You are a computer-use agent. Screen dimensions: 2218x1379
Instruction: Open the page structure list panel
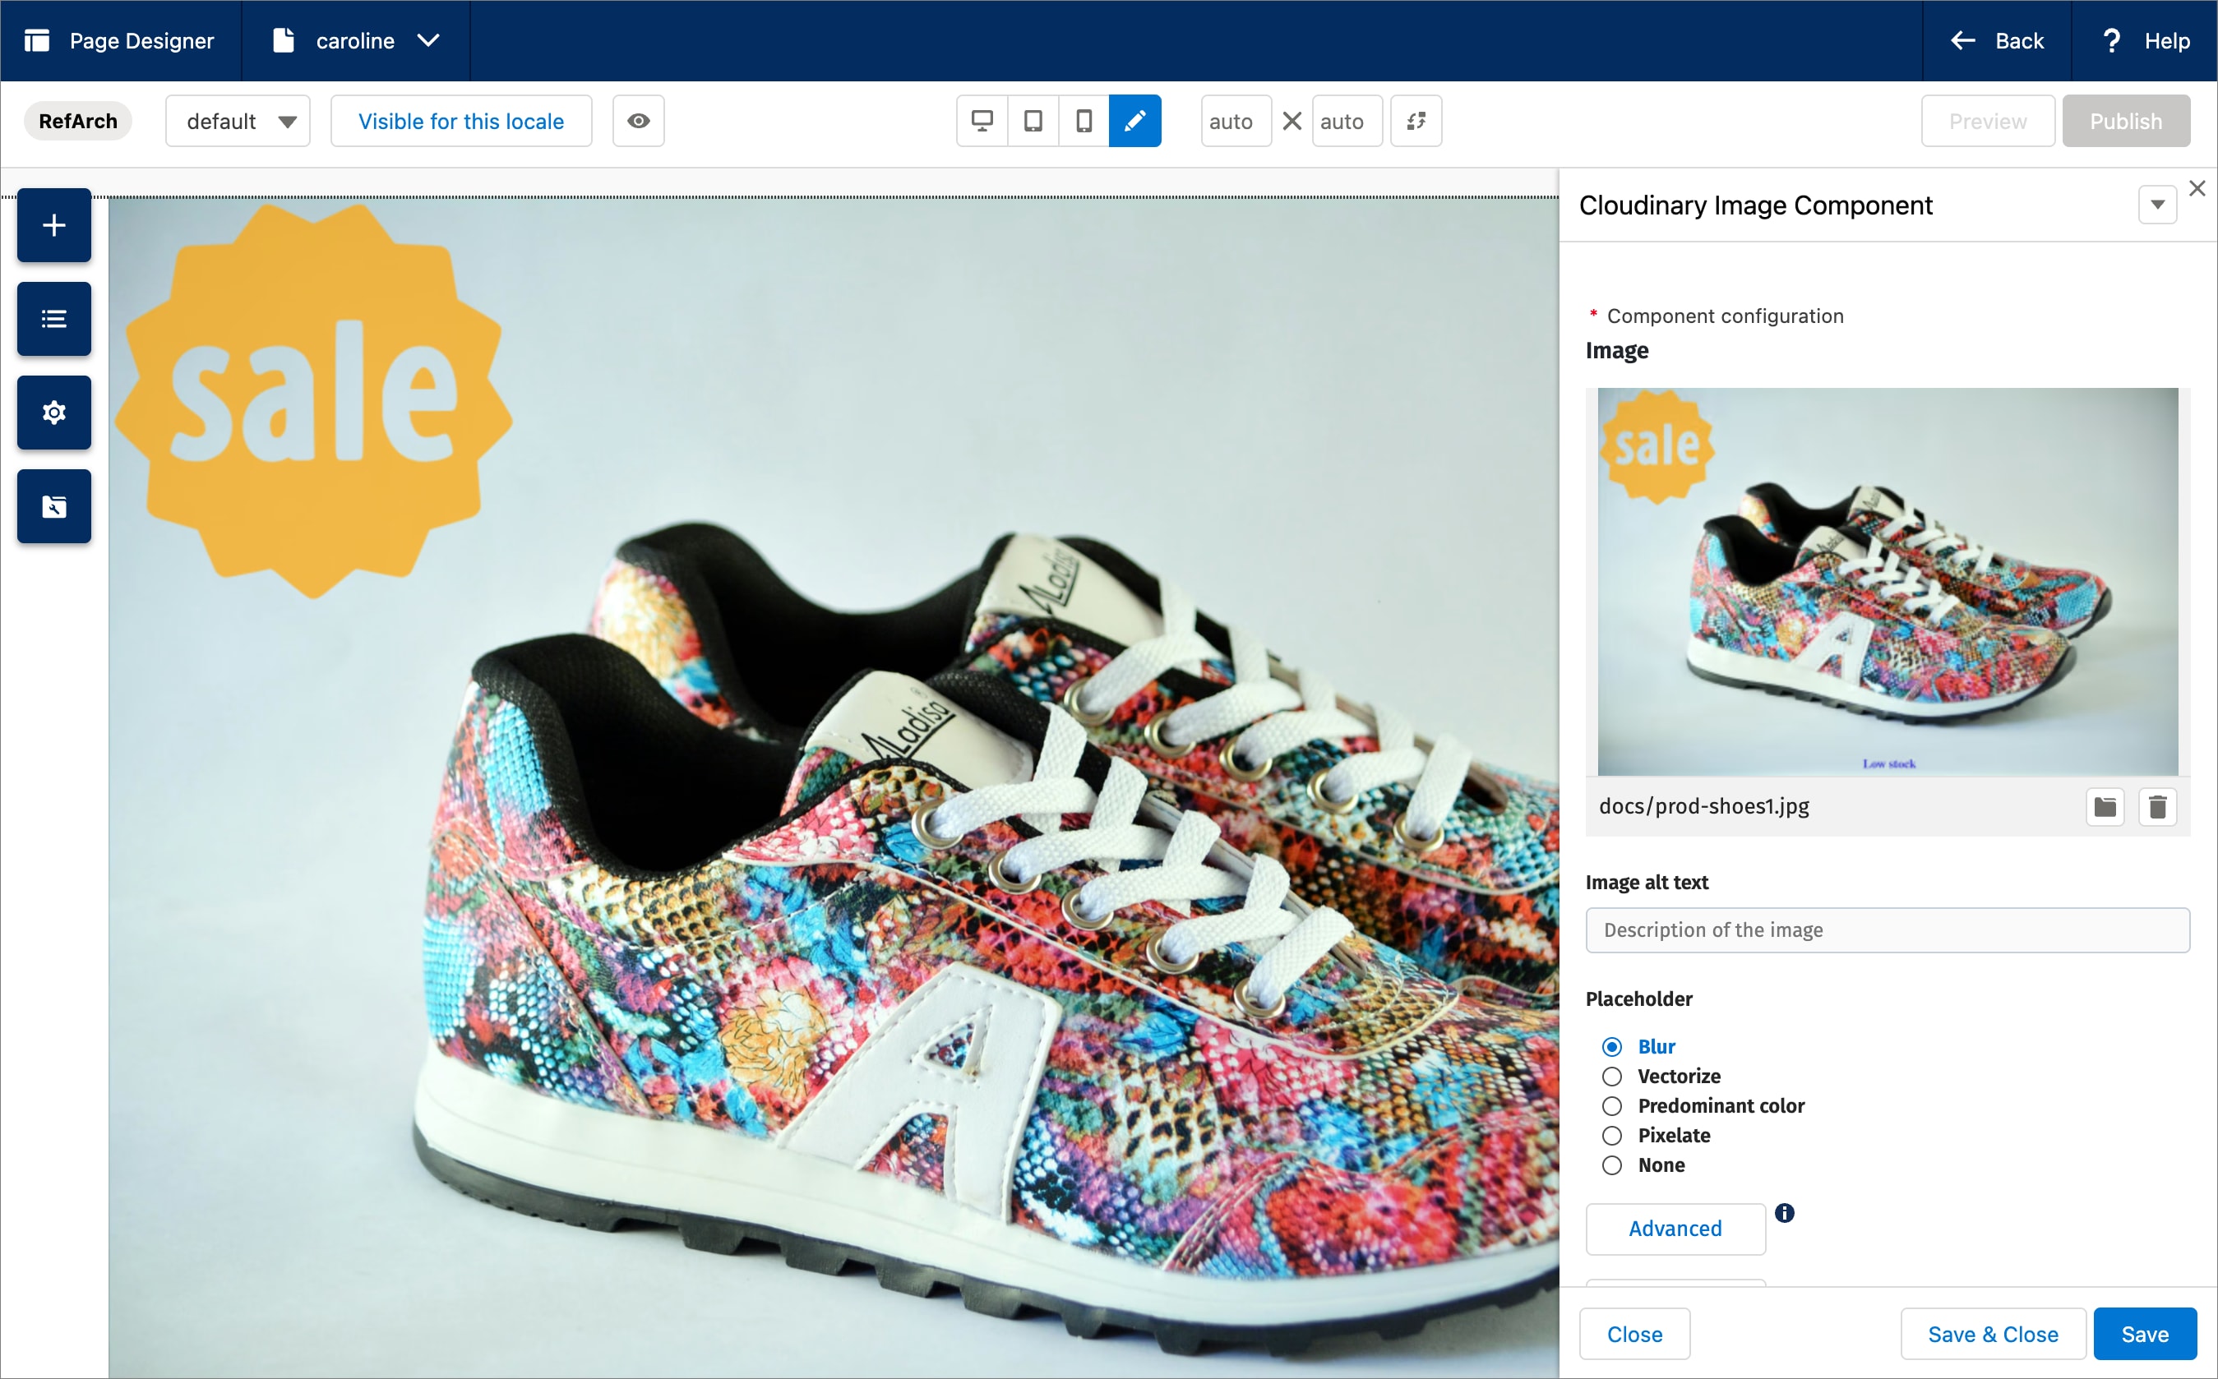click(x=53, y=318)
